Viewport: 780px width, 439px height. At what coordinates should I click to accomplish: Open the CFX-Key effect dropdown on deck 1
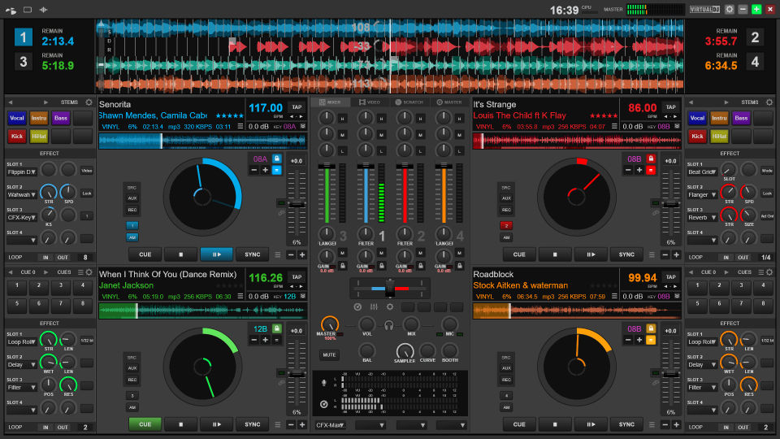(22, 218)
